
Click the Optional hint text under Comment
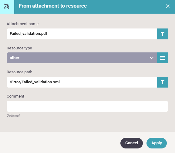[x=13, y=115]
